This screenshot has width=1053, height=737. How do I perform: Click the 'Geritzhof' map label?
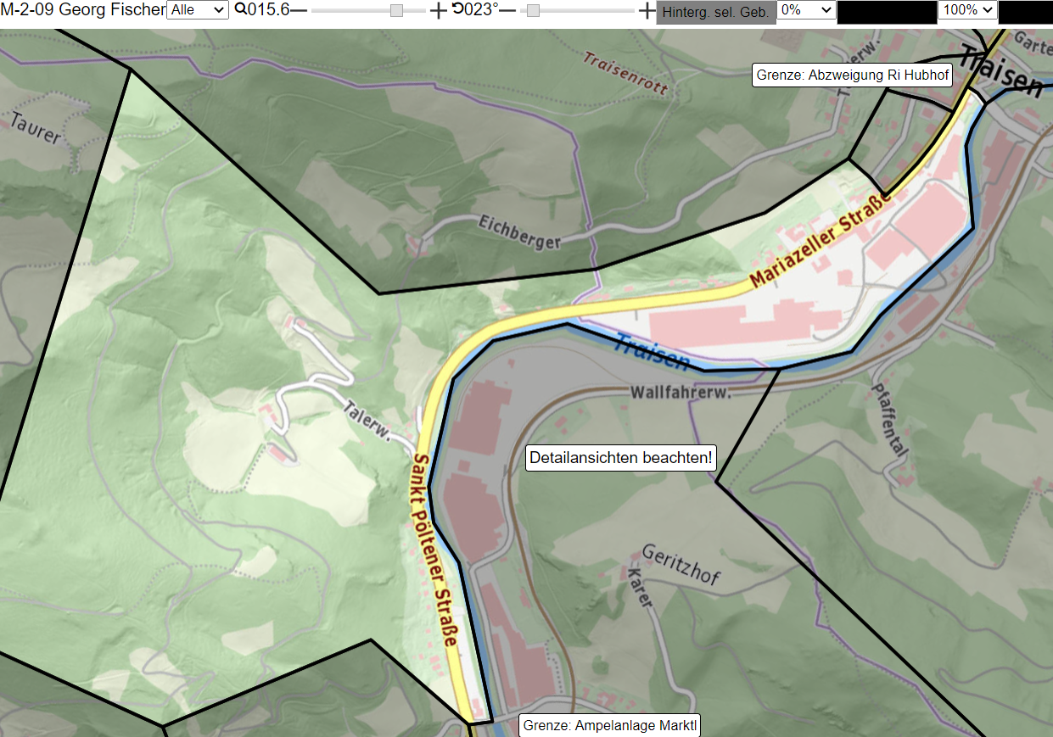pyautogui.click(x=681, y=567)
